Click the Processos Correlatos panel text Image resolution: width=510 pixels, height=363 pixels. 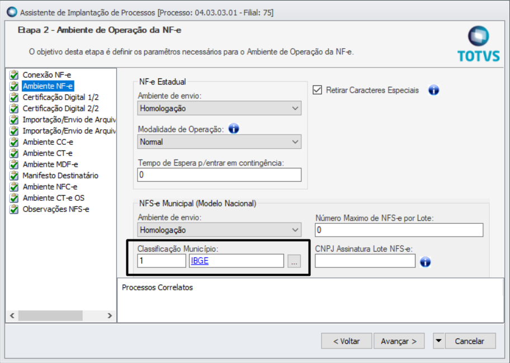coord(157,287)
